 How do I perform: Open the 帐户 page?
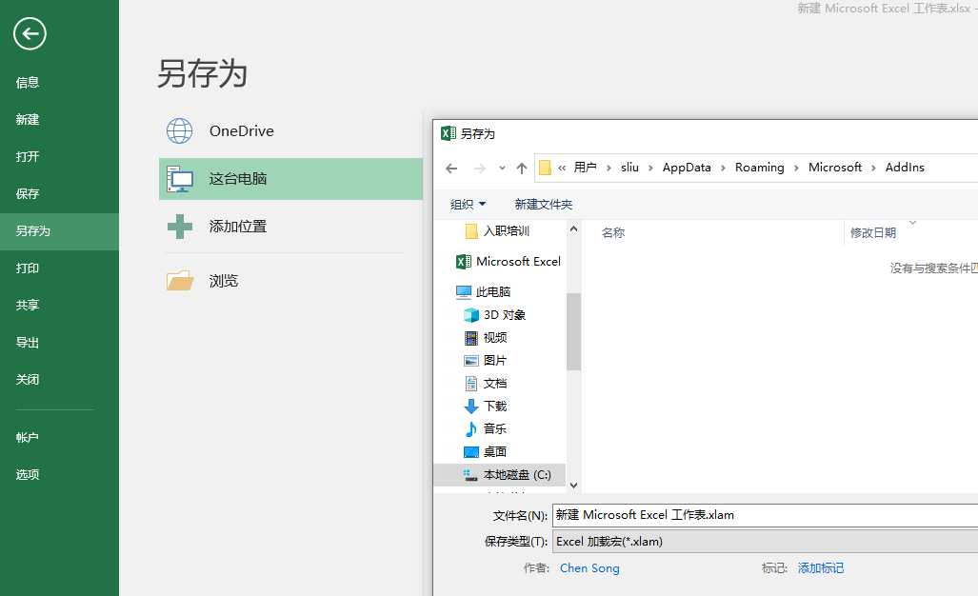59,438
